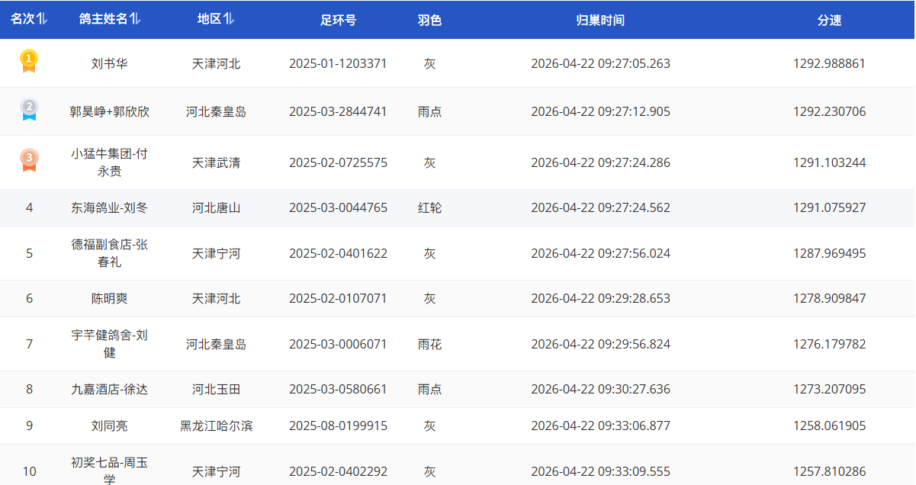Click the 雨花 feather color cell
Image resolution: width=916 pixels, height=485 pixels.
[x=429, y=344]
